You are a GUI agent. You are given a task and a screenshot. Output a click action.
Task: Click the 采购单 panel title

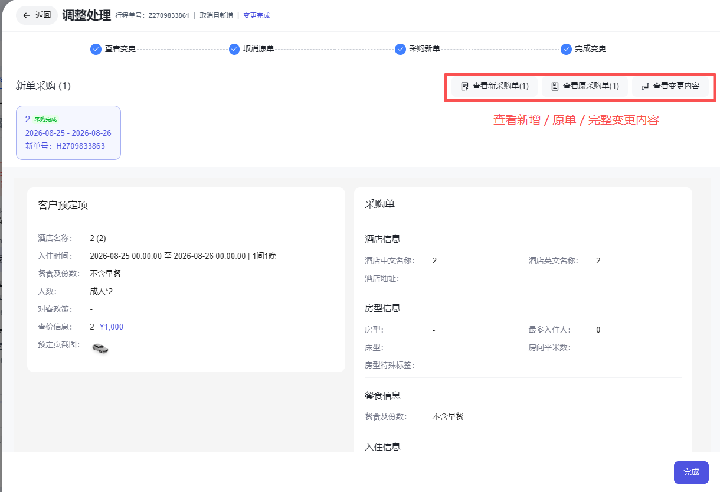(x=380, y=204)
